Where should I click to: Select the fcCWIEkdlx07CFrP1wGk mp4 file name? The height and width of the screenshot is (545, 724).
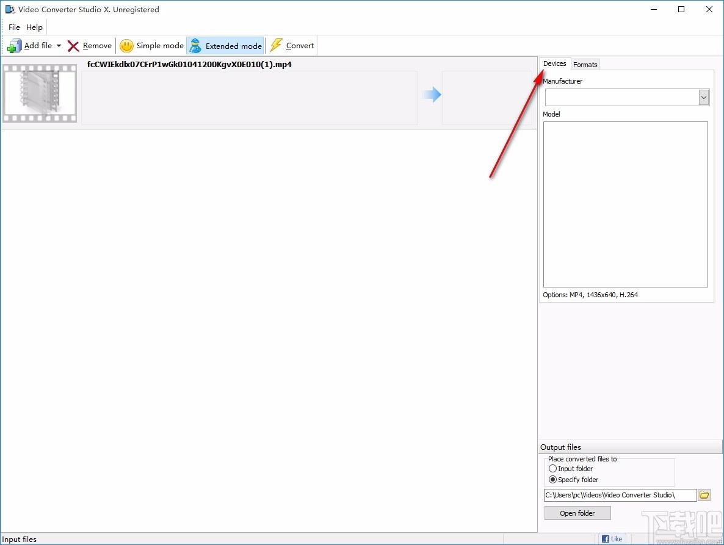[189, 65]
